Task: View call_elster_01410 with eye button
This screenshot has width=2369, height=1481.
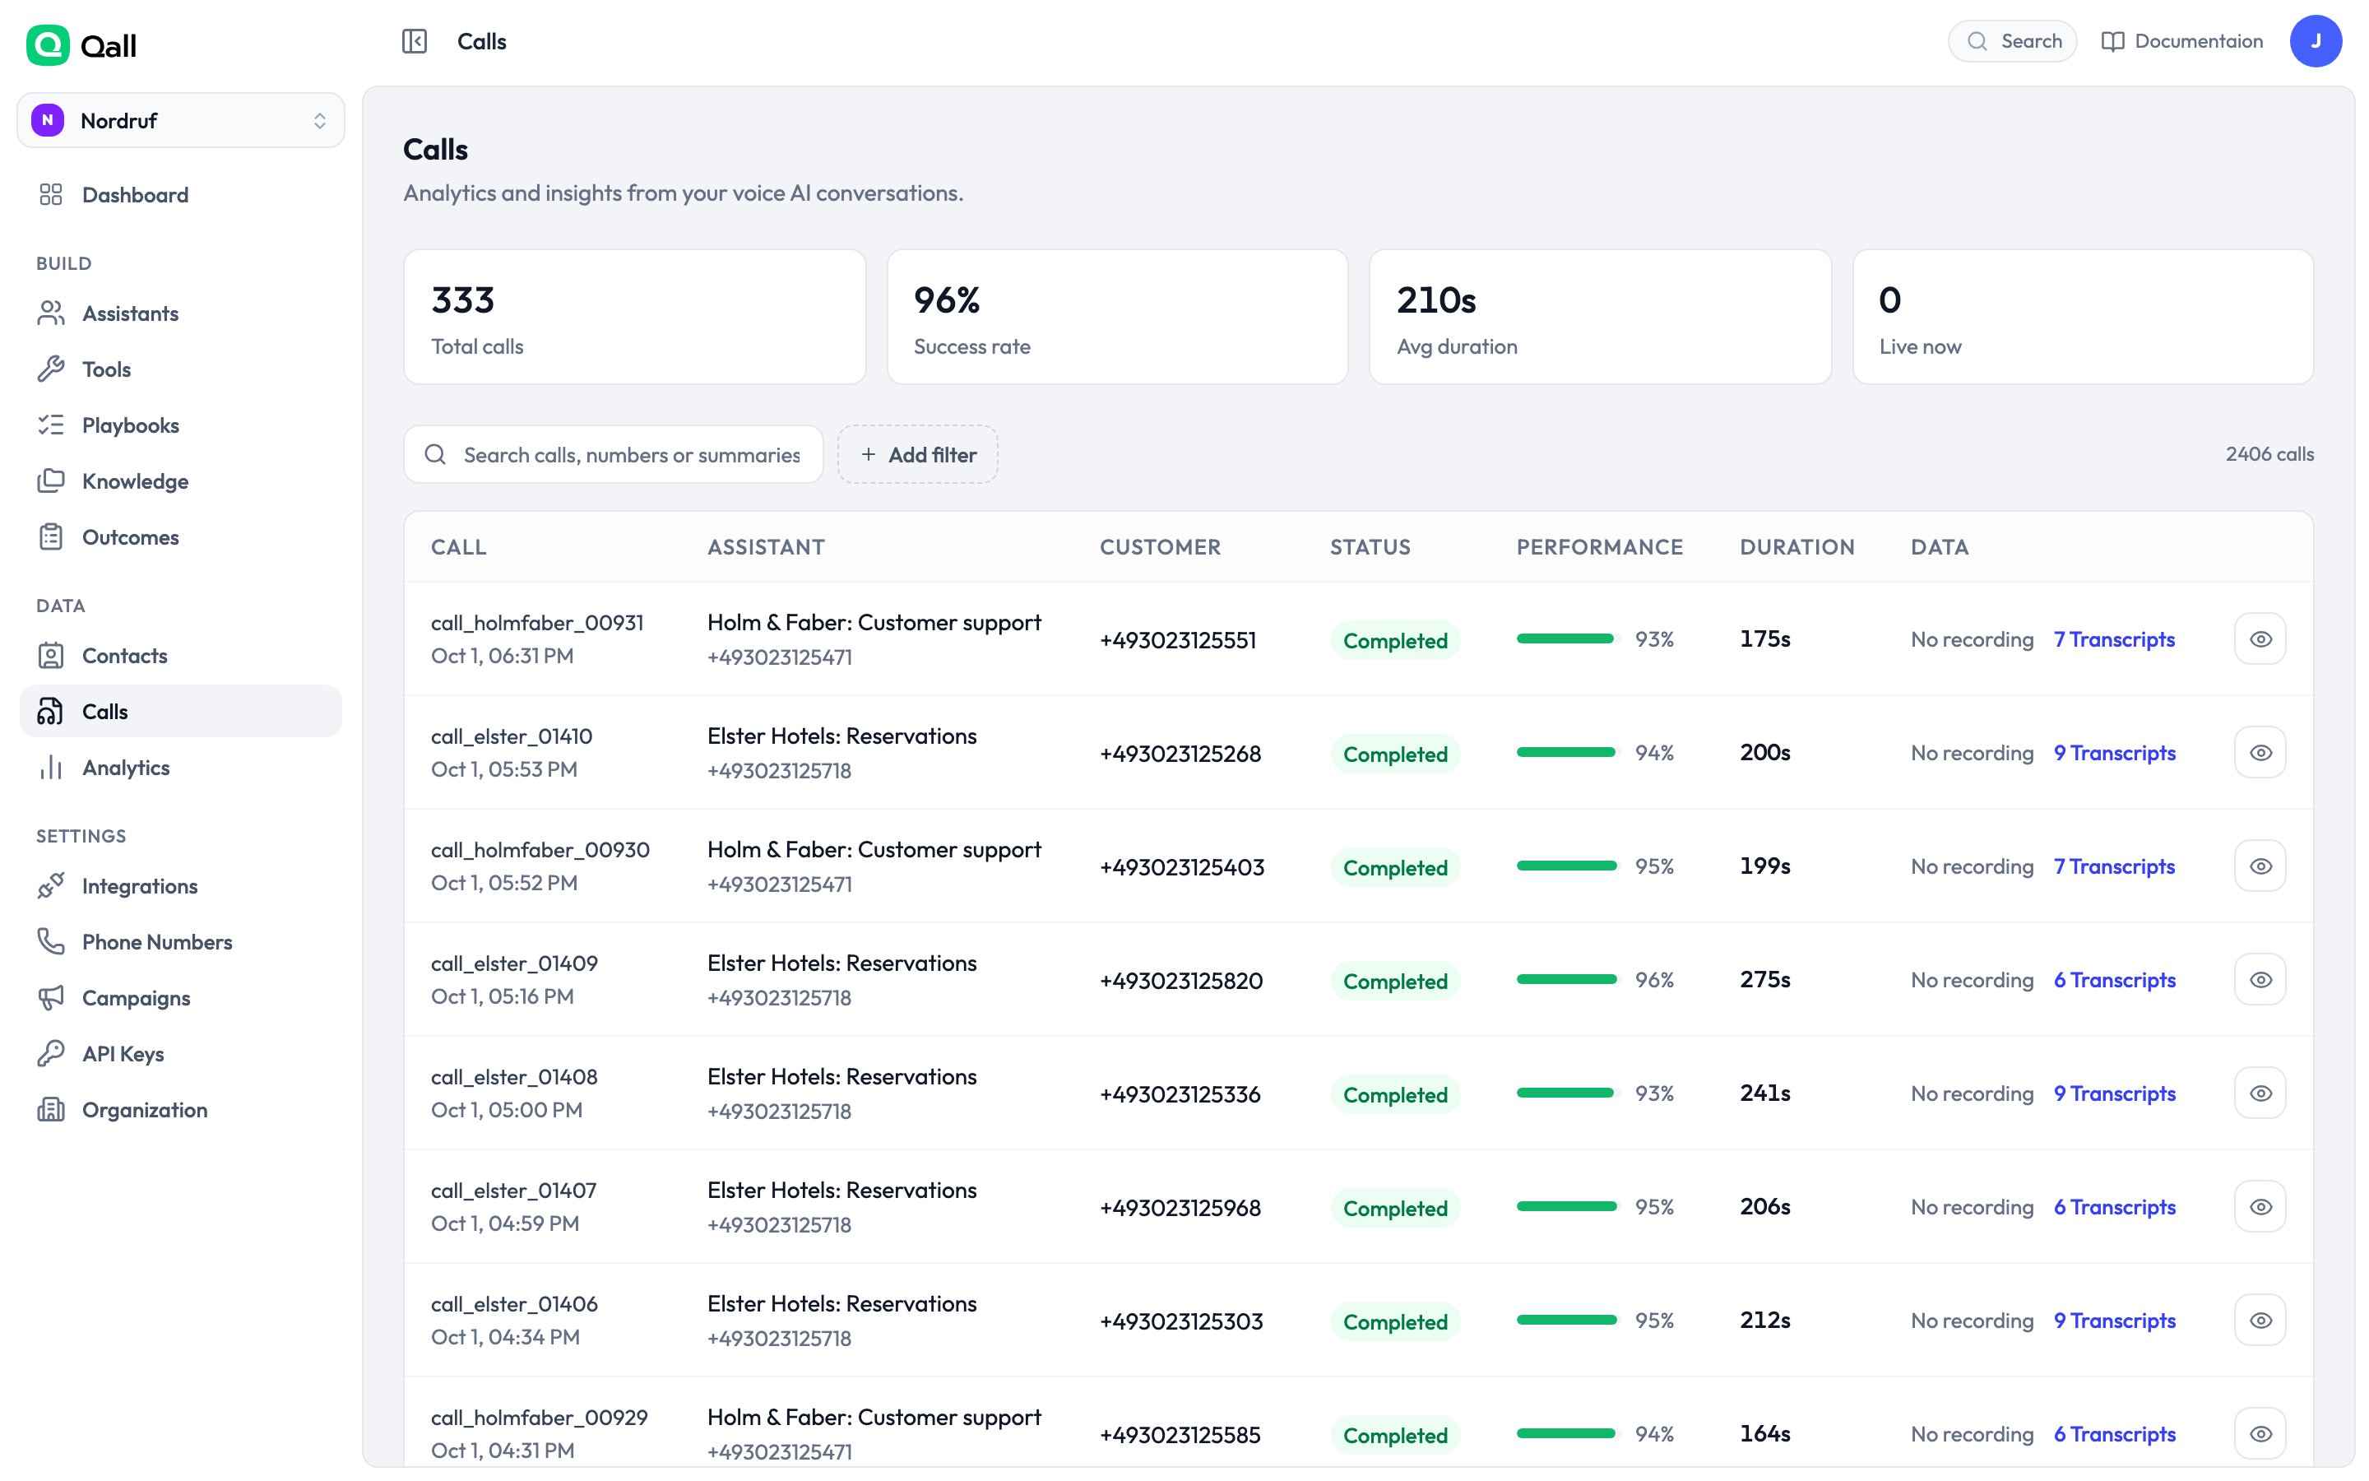Action: (x=2260, y=752)
